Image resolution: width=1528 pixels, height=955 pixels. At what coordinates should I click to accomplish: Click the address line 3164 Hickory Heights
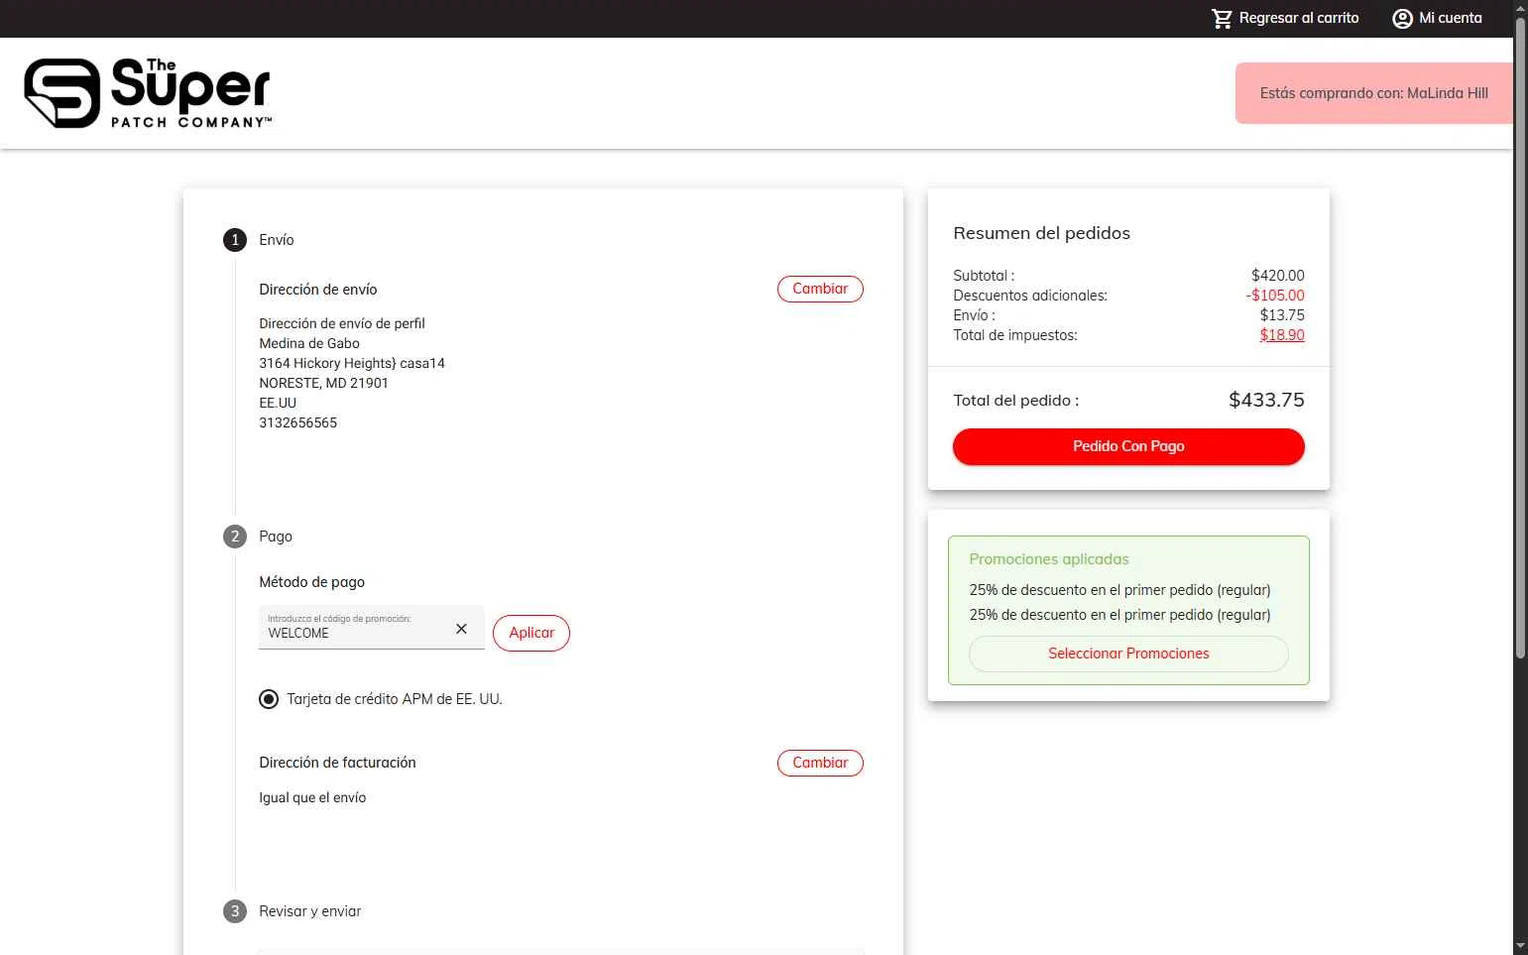pyautogui.click(x=352, y=363)
